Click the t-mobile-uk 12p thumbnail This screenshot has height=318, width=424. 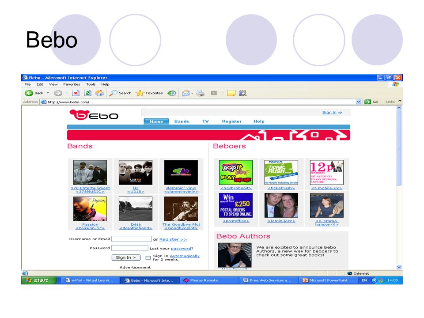click(x=327, y=173)
